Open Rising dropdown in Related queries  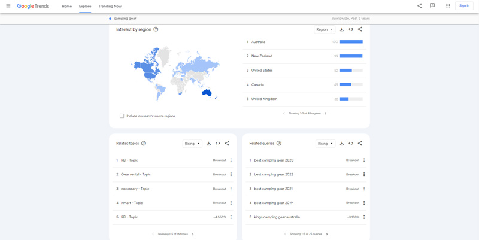point(325,144)
